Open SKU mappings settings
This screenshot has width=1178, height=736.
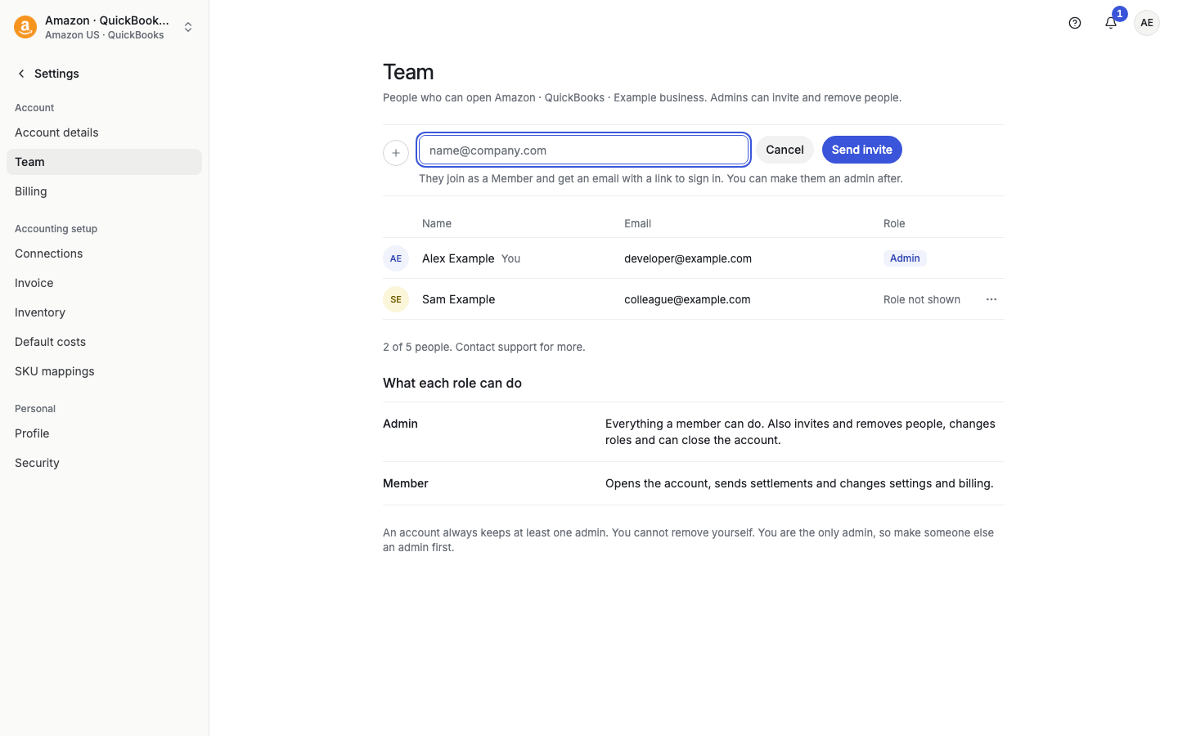(104, 371)
